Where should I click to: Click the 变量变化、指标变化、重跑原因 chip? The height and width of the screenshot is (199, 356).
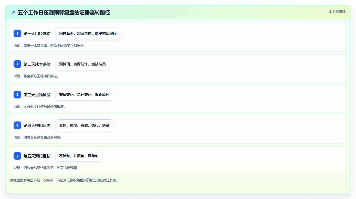point(84,95)
